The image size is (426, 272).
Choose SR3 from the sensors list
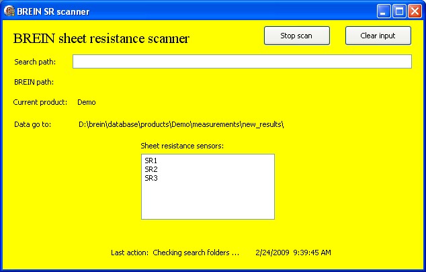[151, 178]
